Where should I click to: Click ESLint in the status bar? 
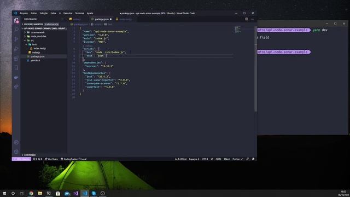(227, 159)
